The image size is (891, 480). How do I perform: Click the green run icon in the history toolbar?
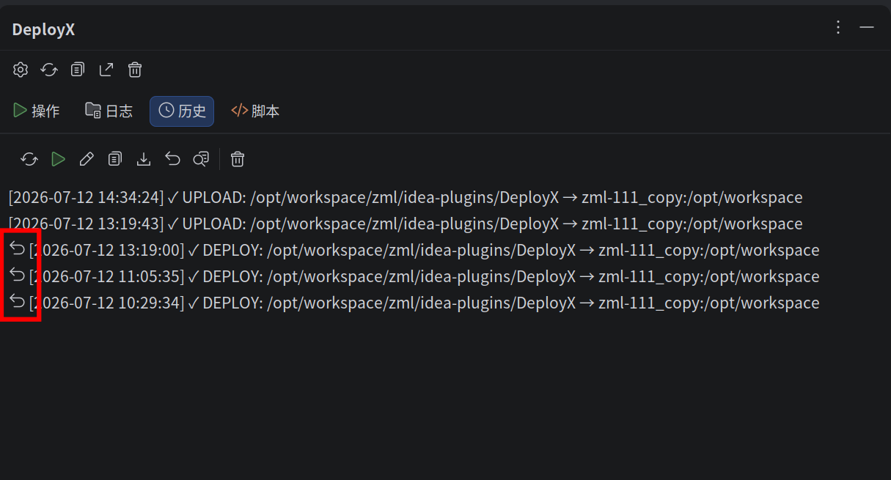pyautogui.click(x=59, y=159)
